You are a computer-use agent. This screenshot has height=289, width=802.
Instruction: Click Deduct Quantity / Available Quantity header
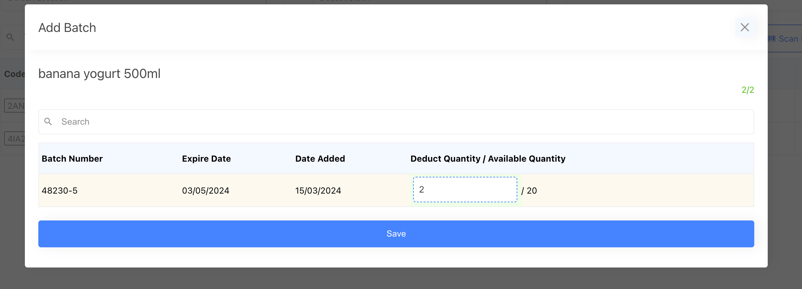488,159
